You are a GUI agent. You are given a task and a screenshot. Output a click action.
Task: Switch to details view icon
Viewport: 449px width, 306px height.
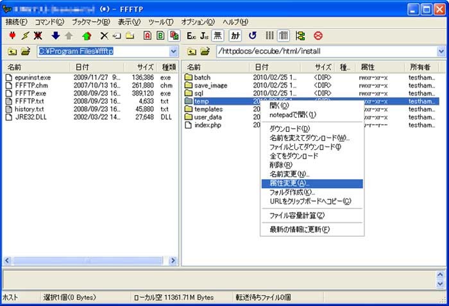[284, 36]
